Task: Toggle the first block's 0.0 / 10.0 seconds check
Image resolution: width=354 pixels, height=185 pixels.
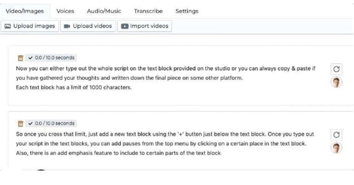Action: click(x=30, y=58)
